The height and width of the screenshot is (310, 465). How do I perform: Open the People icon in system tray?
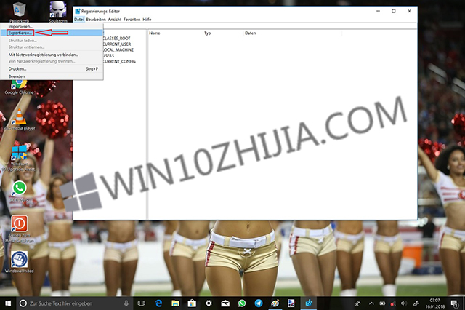[x=358, y=303]
